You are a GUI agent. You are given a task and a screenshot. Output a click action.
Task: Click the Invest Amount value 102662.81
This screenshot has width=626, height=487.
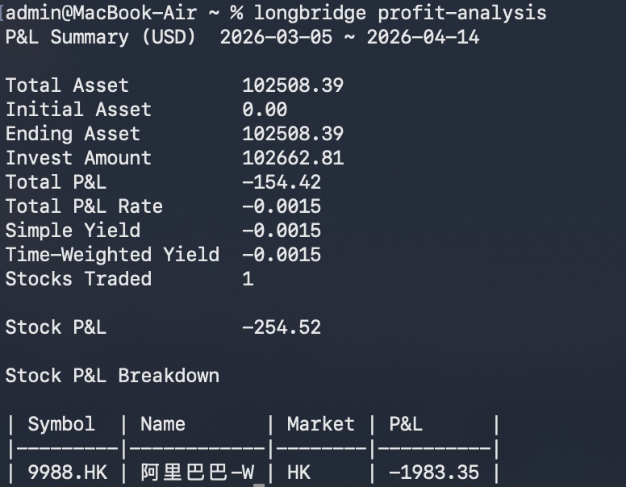coord(293,158)
